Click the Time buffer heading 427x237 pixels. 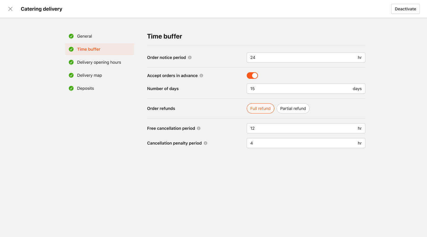pos(165,36)
